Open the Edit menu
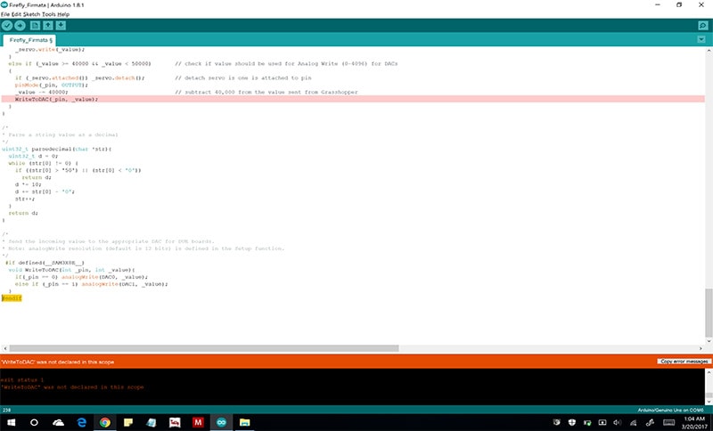 [16, 14]
